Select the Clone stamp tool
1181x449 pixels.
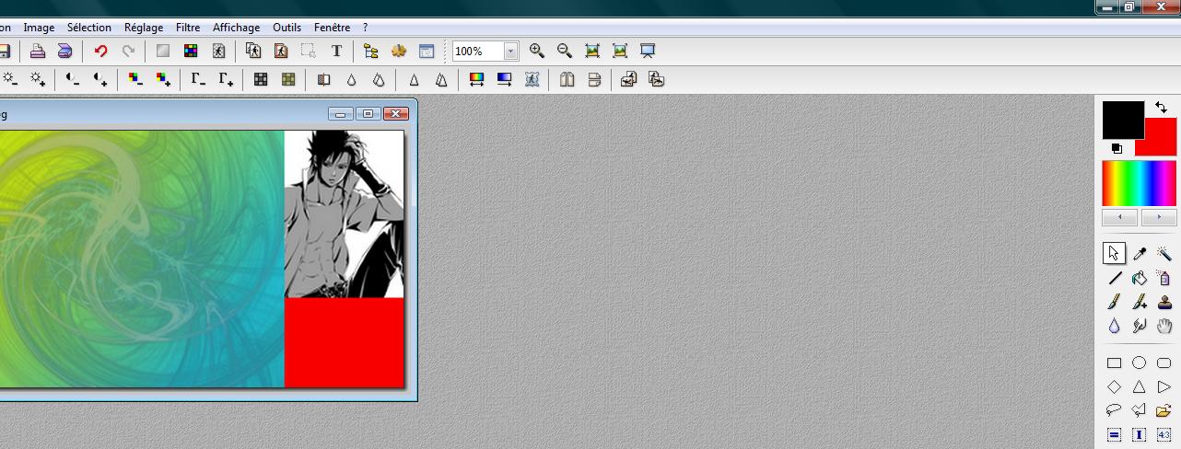coord(1164,302)
